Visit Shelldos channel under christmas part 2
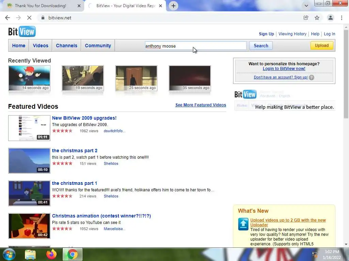The image size is (349, 261). (111, 163)
